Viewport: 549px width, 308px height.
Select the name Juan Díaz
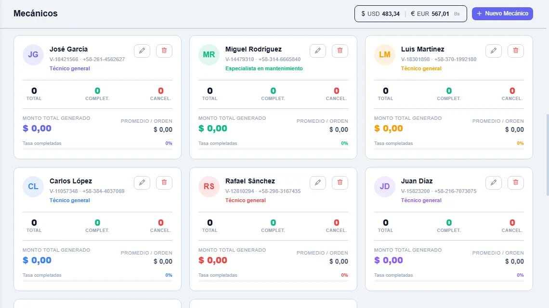(x=417, y=181)
